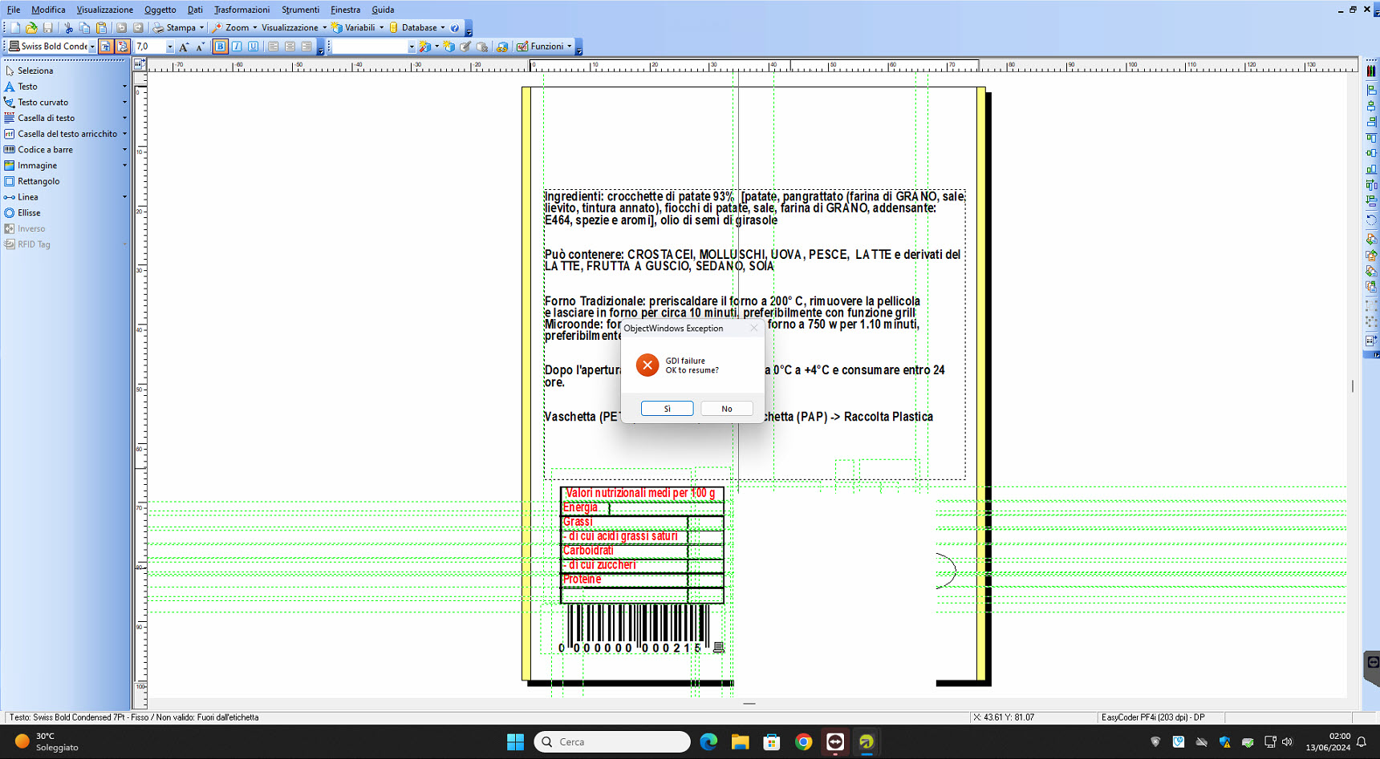Toggle the first highlighted font mode button

[106, 46]
